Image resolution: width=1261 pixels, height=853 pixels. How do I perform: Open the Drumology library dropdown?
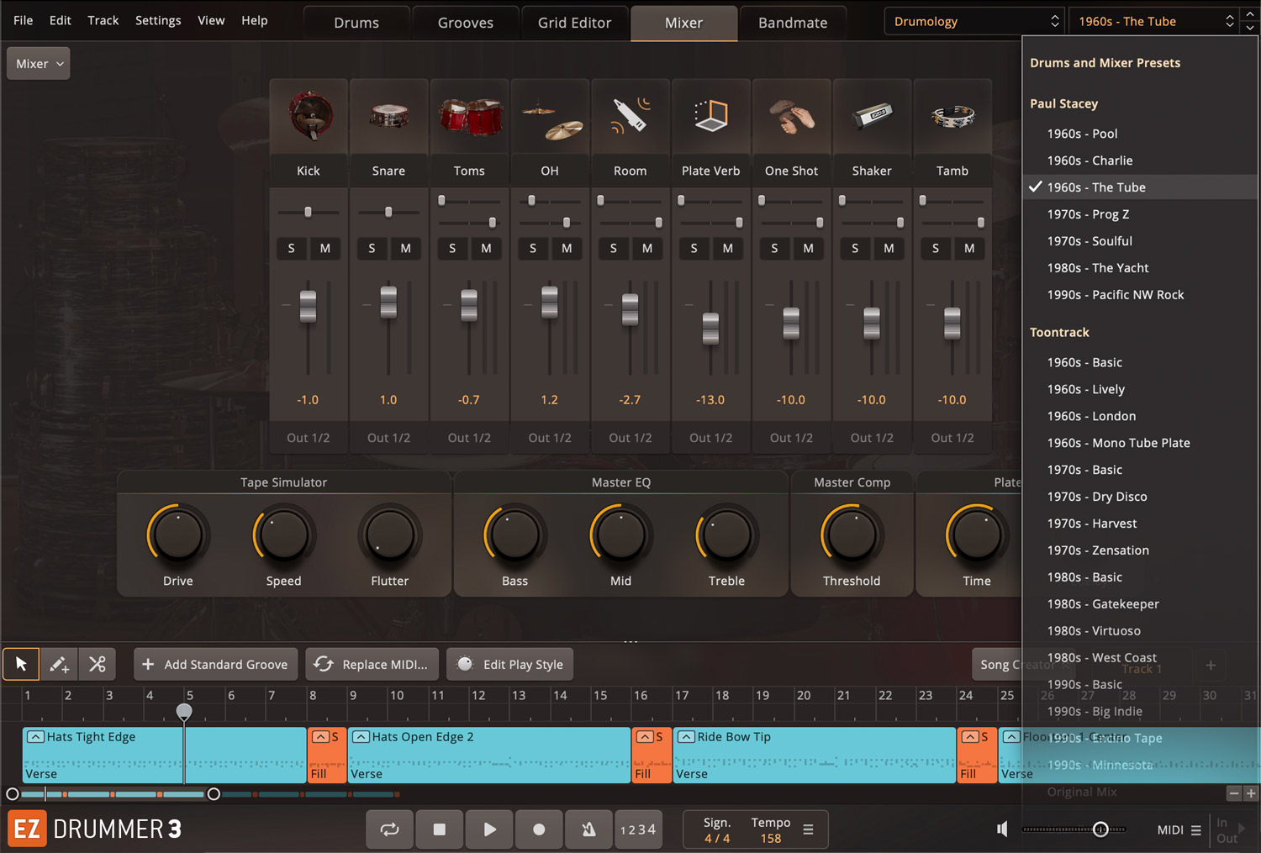(x=975, y=21)
